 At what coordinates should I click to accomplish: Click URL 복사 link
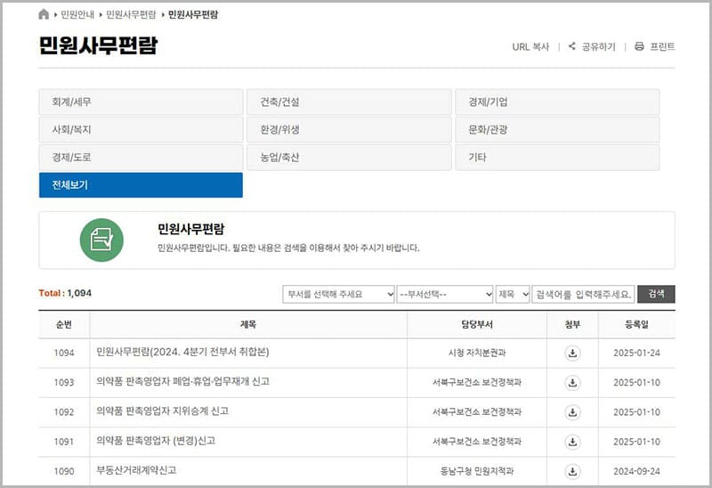pyautogui.click(x=530, y=46)
